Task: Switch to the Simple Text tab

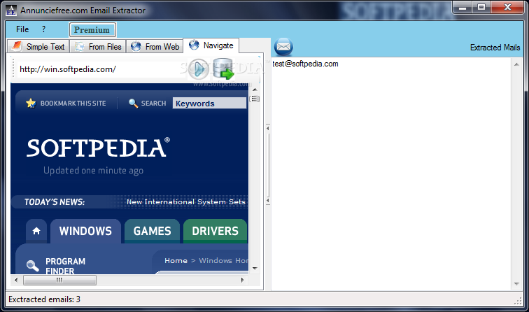Action: [x=38, y=47]
